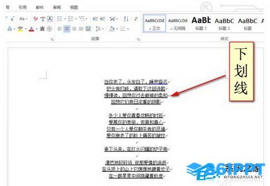This screenshot has width=270, height=186.
Task: Toggle center alignment
Action: click(x=67, y=29)
